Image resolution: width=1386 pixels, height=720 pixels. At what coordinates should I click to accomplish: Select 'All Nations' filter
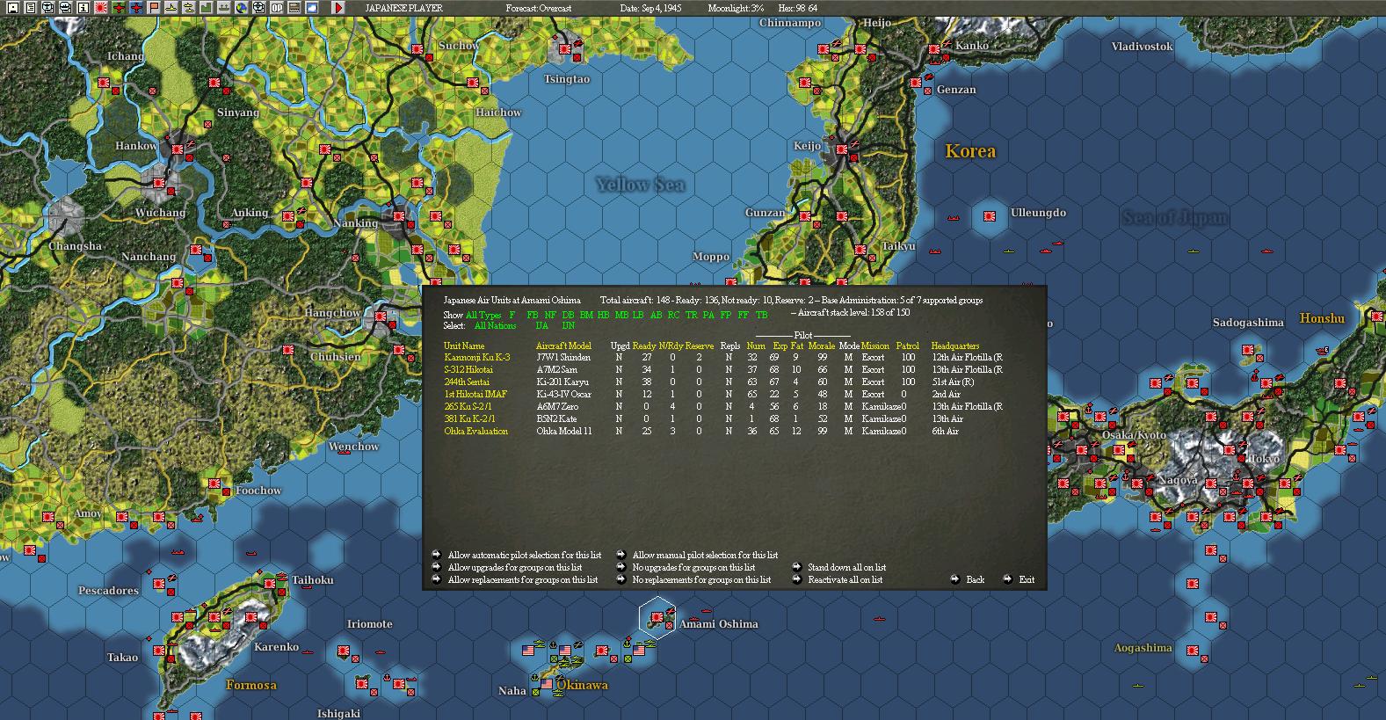coord(496,326)
